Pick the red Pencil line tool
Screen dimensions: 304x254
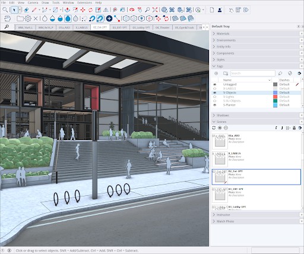tap(34, 9)
